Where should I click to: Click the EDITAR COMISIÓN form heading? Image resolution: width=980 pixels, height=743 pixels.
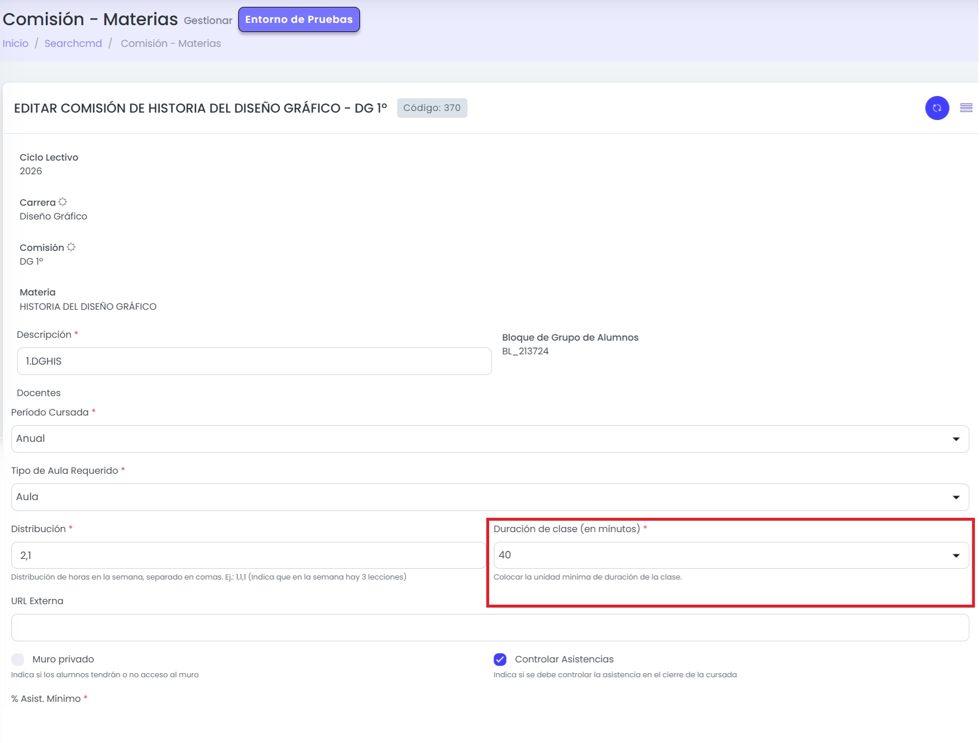pyautogui.click(x=201, y=108)
